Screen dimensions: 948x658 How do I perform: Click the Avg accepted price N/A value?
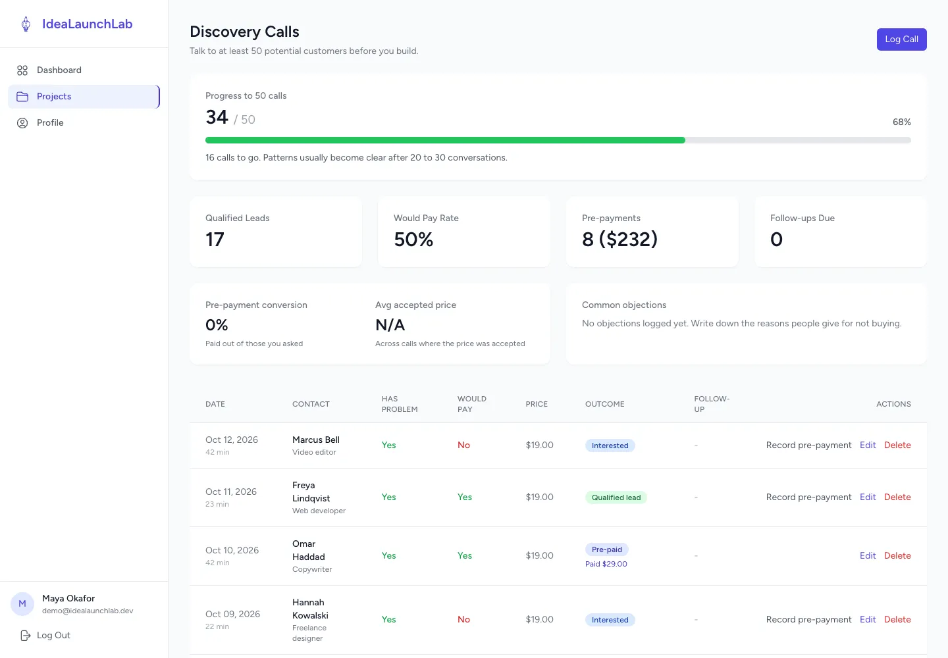[390, 325]
